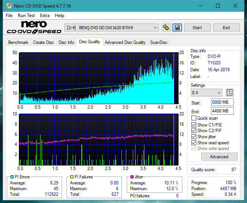Click the drive options icon next to drive selector
Image resolution: width=247 pixels, height=203 pixels.
tap(166, 28)
